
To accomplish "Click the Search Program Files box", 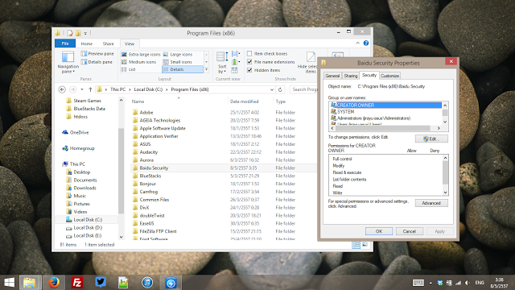I will tap(304, 89).
